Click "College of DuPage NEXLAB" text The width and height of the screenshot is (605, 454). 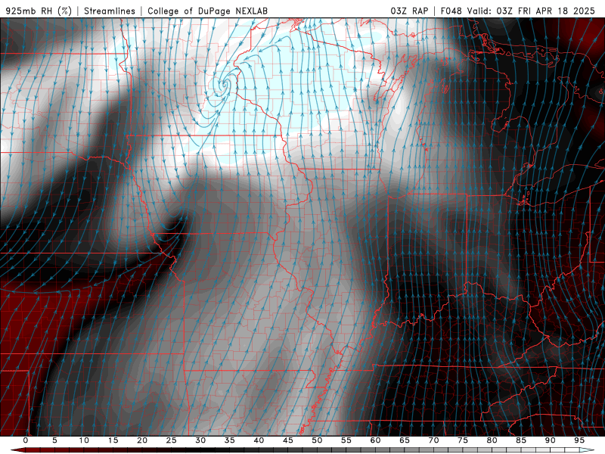click(x=207, y=11)
